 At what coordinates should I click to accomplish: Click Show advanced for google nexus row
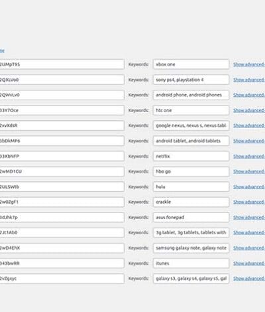pos(249,125)
